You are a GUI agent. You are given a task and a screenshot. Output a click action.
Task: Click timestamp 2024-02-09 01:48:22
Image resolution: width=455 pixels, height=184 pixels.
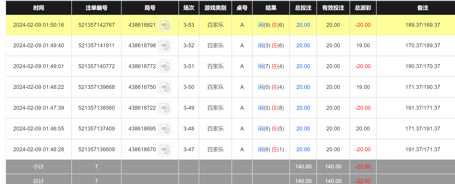tap(39, 87)
